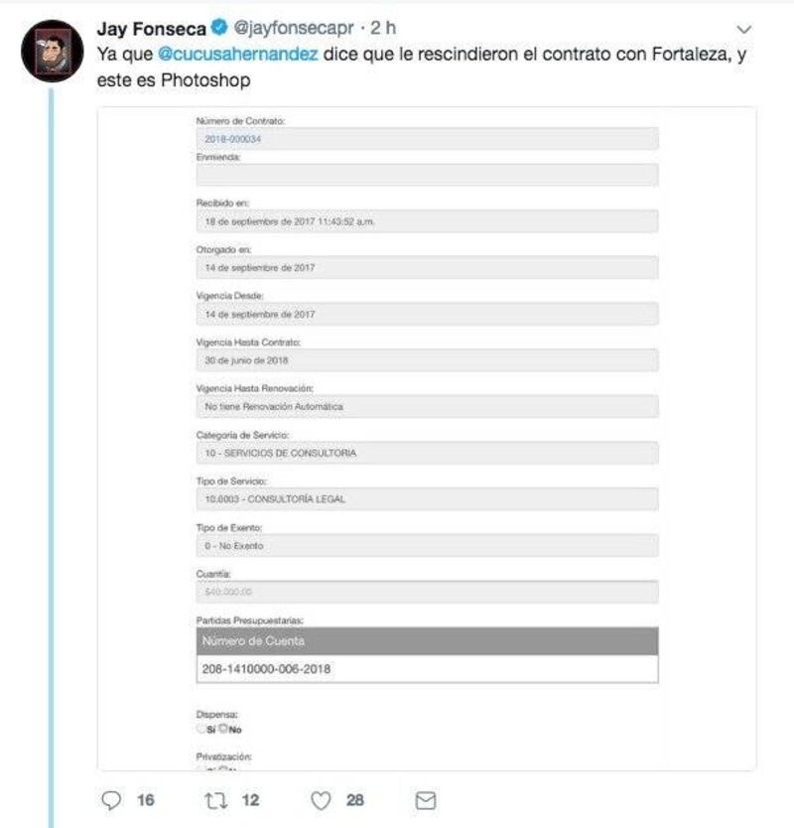Screen dimensions: 794x828
Task: Select the 'No' radio under Dispensa
Action: 224,729
